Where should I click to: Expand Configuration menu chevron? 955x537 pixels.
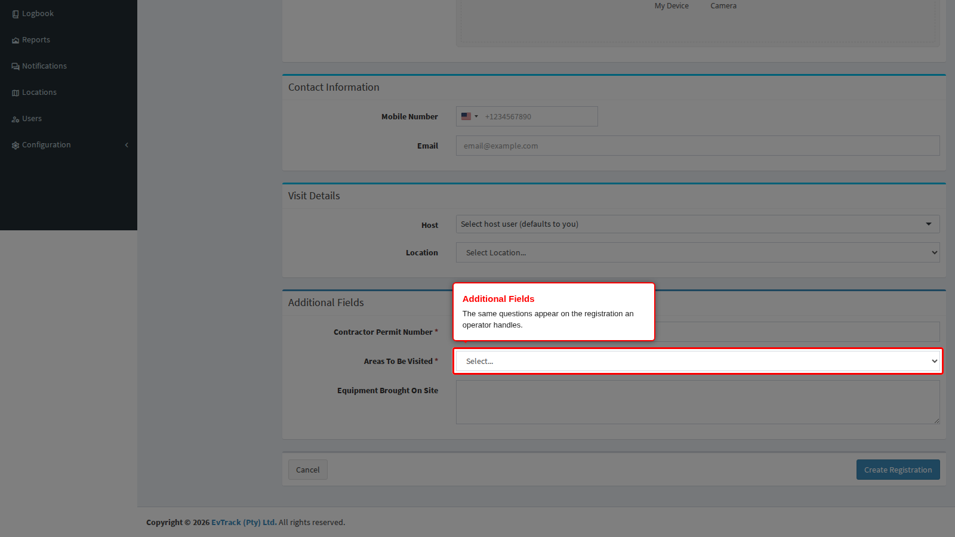point(127,145)
